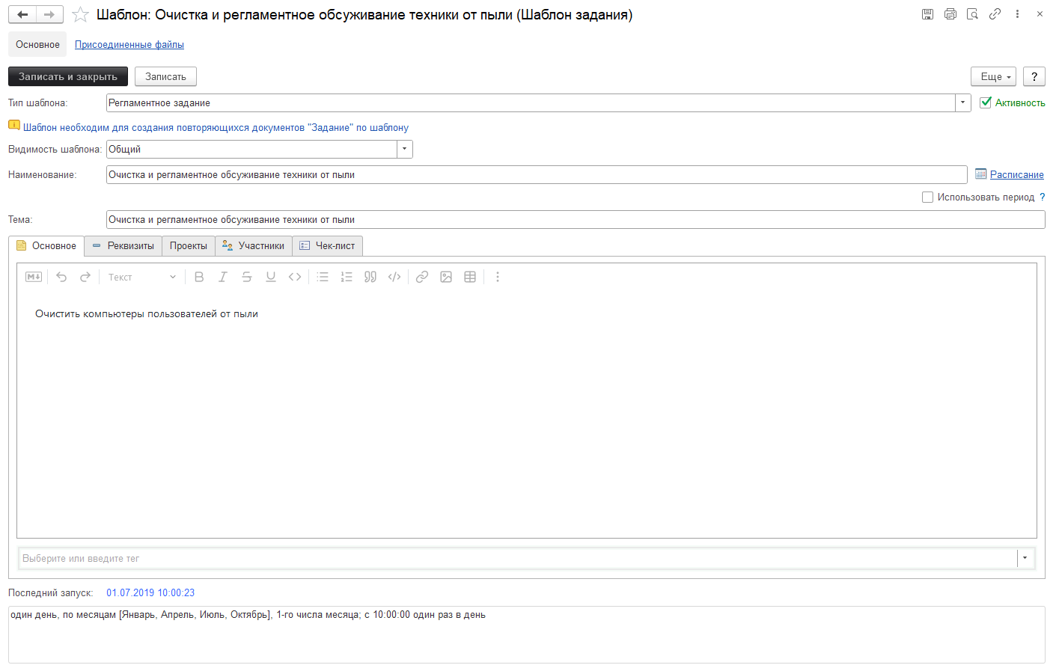The width and height of the screenshot is (1059, 671).
Task: Open the Чек-лист tab
Action: pyautogui.click(x=328, y=246)
